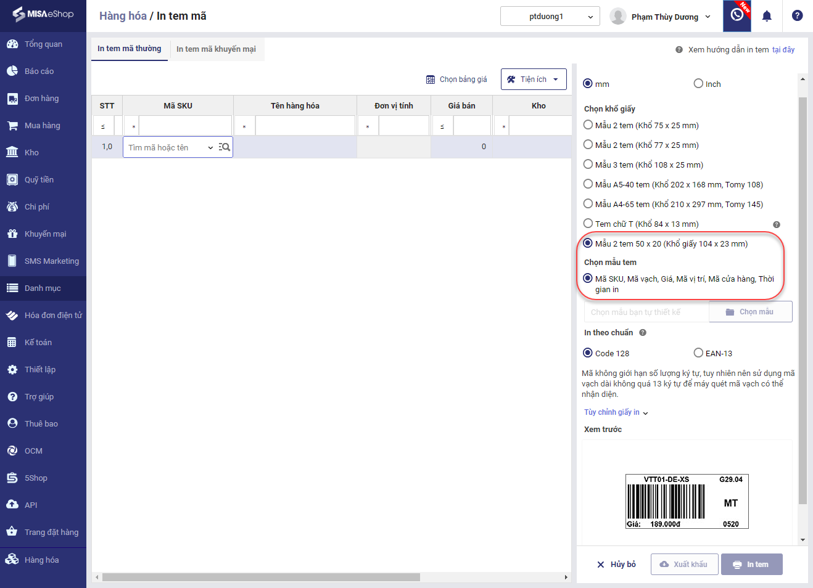Click the search icon in SKU field
The image size is (813, 588).
click(225, 147)
